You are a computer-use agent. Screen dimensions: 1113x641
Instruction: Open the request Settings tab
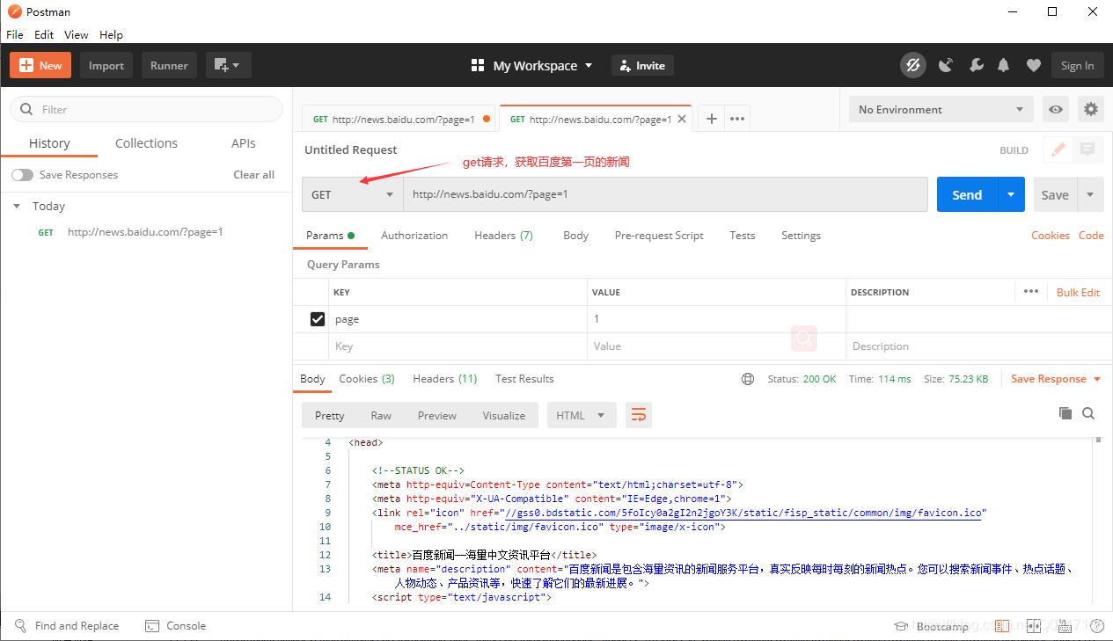coord(801,236)
